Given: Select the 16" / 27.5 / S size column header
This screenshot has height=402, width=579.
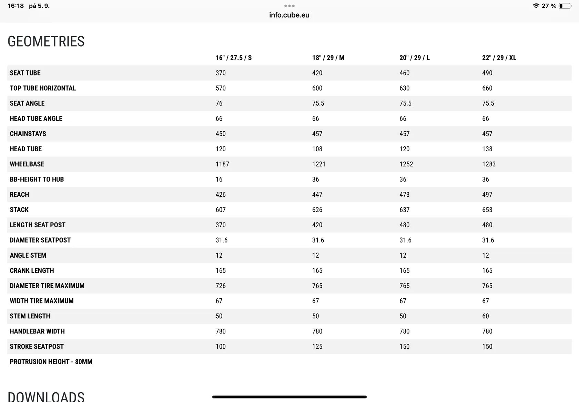Looking at the screenshot, I should [234, 58].
